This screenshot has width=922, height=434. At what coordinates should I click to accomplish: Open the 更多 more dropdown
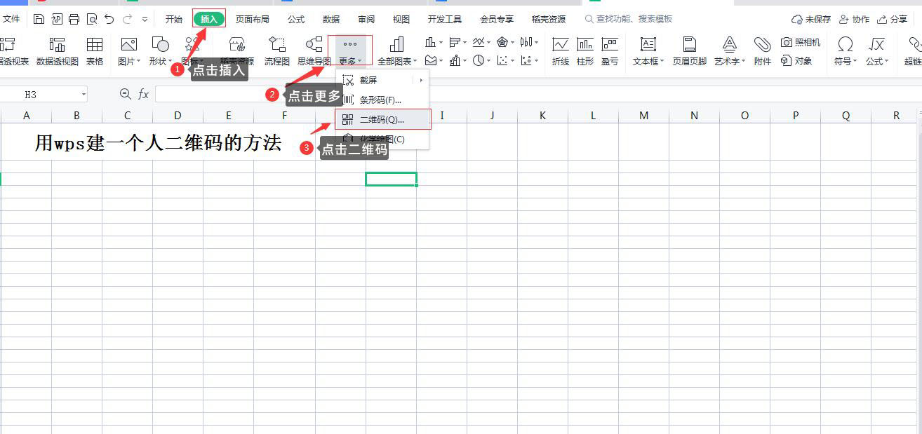click(350, 52)
